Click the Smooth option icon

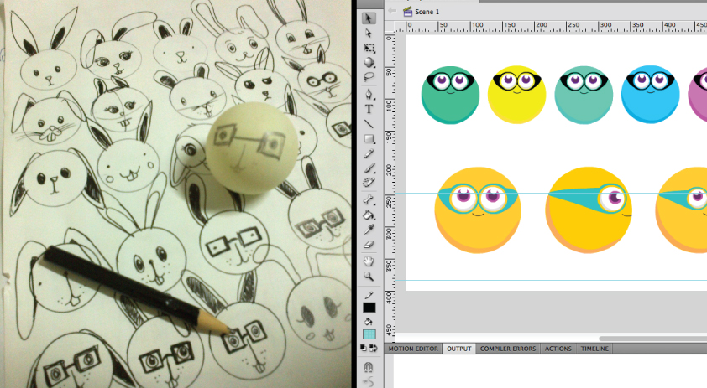click(369, 382)
